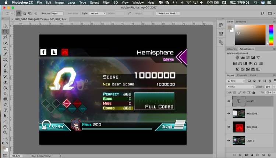Open the search icon in options bar
Screen dimensions: 276x158
tap(262, 13)
